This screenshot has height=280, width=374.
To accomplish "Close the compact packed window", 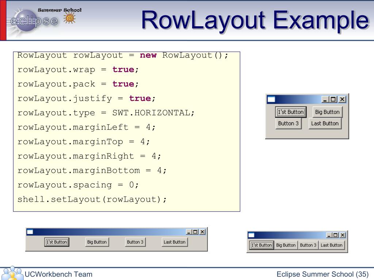I will click(x=343, y=235).
